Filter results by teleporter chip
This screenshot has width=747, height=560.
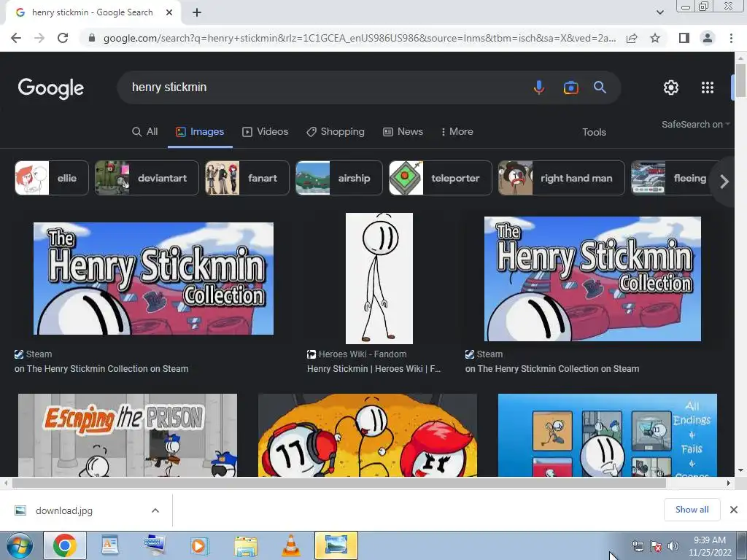440,178
